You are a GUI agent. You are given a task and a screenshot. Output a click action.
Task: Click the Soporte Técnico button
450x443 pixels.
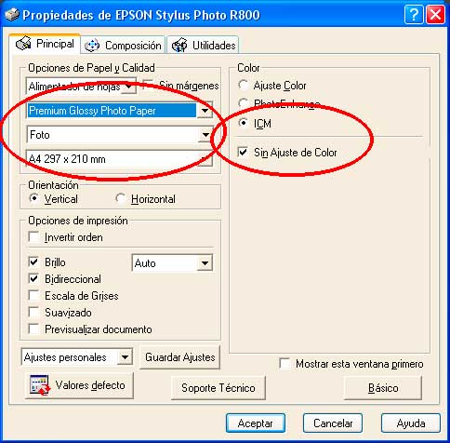click(x=218, y=388)
